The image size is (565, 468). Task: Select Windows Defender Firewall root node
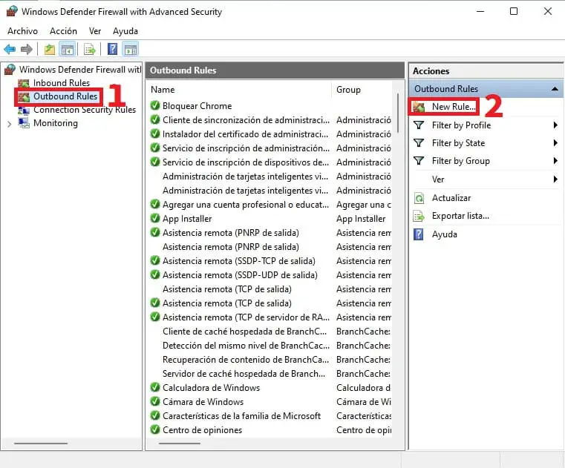tap(80, 69)
